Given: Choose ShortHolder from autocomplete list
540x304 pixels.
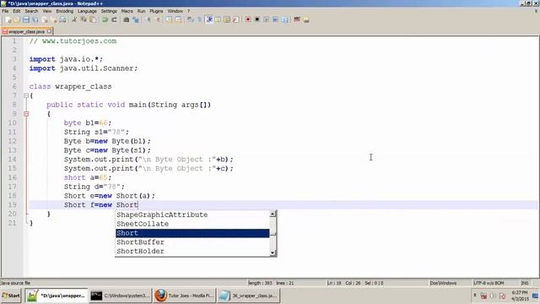Looking at the screenshot, I should tap(192, 252).
